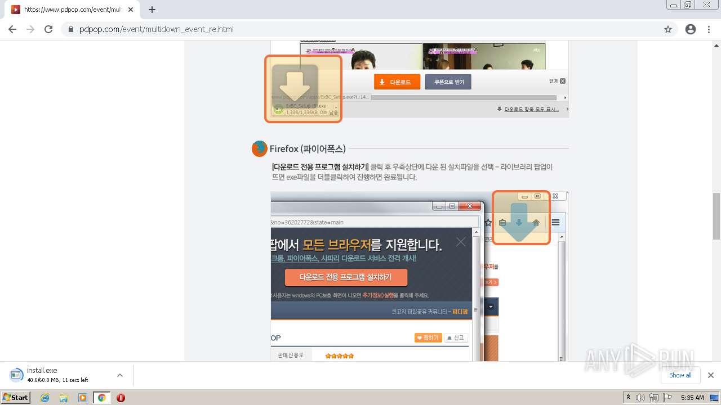
Task: Click the red Opera icon in the taskbar
Action: pyautogui.click(x=121, y=398)
